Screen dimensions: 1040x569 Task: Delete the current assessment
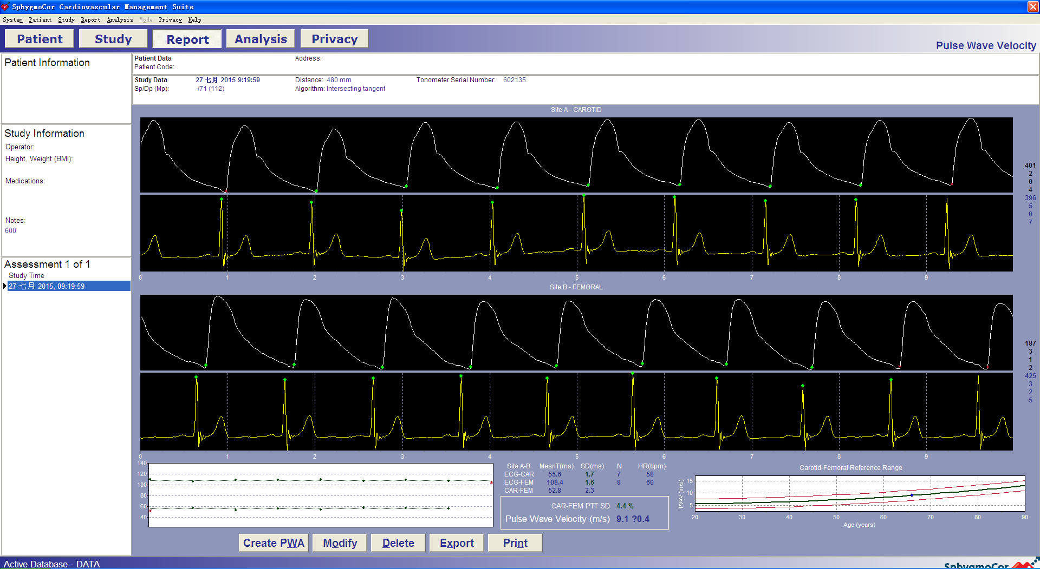(398, 543)
